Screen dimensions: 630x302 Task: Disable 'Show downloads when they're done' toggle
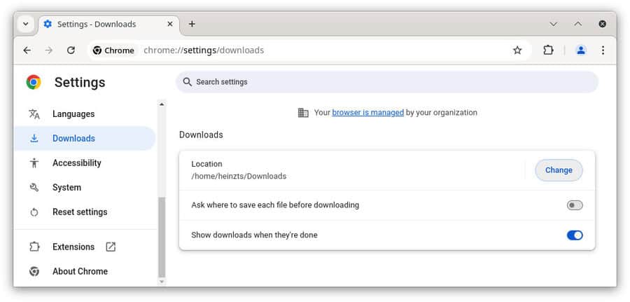click(x=574, y=235)
